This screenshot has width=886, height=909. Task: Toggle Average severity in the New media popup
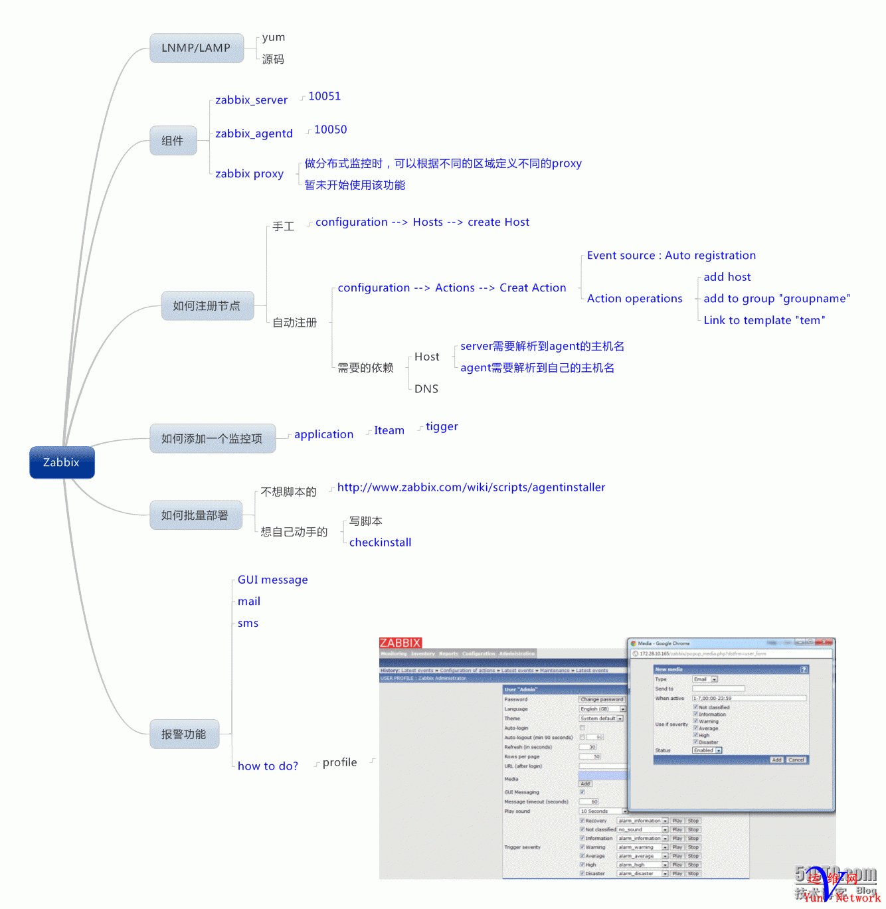pyautogui.click(x=695, y=728)
